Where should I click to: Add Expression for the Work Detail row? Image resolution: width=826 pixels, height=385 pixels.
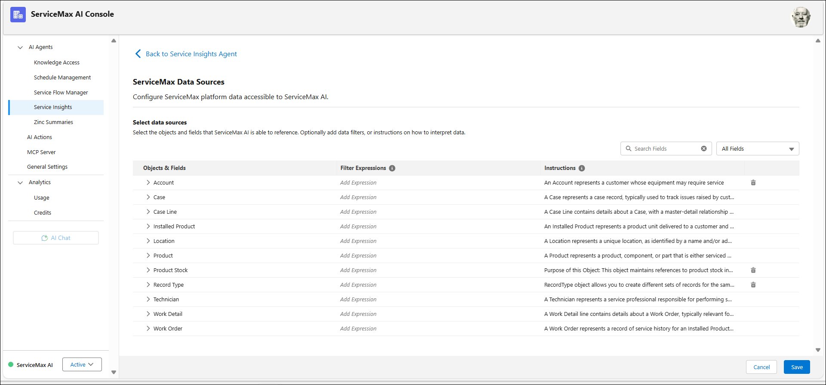(358, 314)
